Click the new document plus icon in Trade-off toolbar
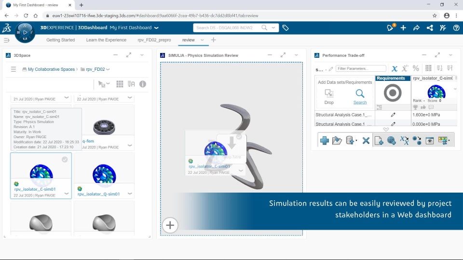The image size is (463, 260). click(x=379, y=141)
